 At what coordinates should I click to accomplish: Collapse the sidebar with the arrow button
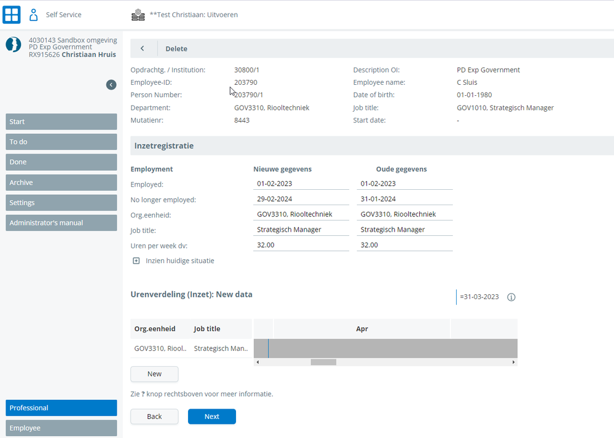click(111, 85)
